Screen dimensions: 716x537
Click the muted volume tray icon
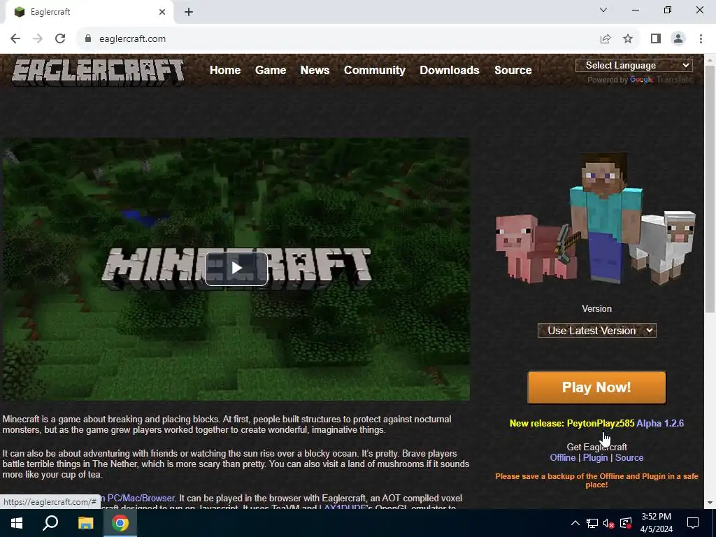coord(609,523)
